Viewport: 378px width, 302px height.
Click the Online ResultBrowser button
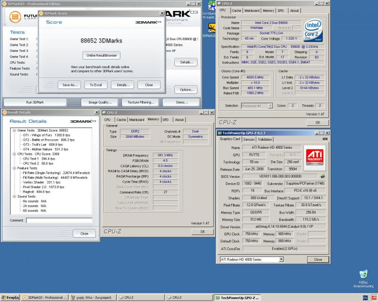(x=102, y=55)
